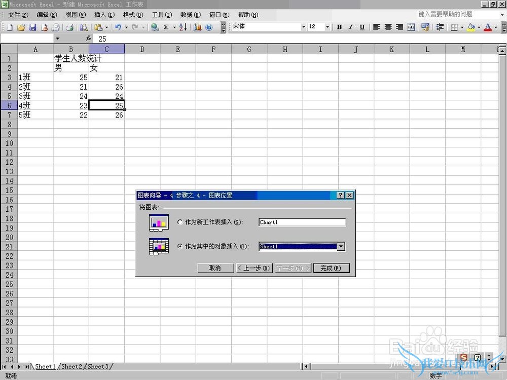Expand the Sheet1 dropdown in the chart dialog
Image resolution: width=507 pixels, height=380 pixels.
point(341,247)
